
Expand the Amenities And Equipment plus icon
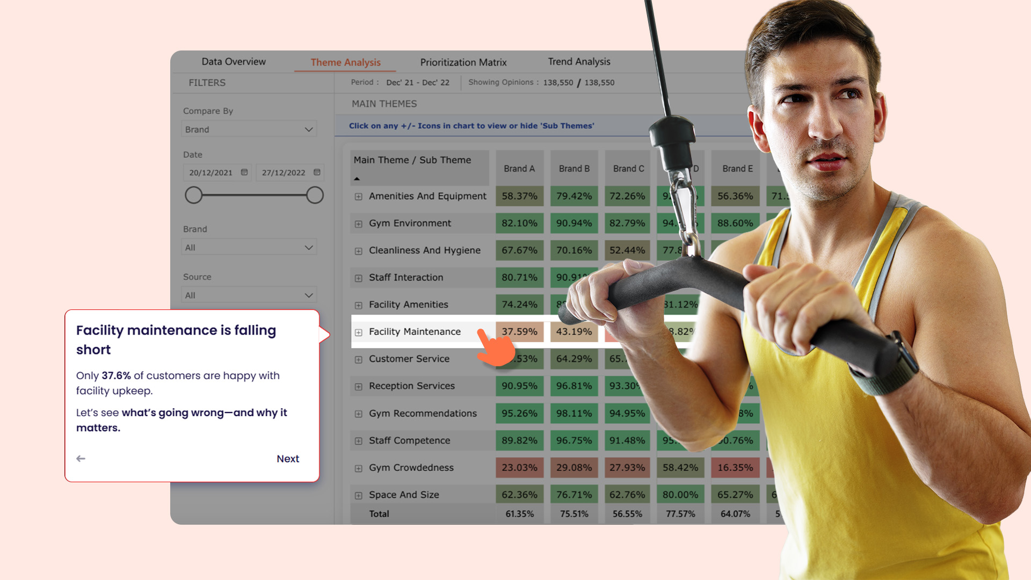click(x=358, y=197)
